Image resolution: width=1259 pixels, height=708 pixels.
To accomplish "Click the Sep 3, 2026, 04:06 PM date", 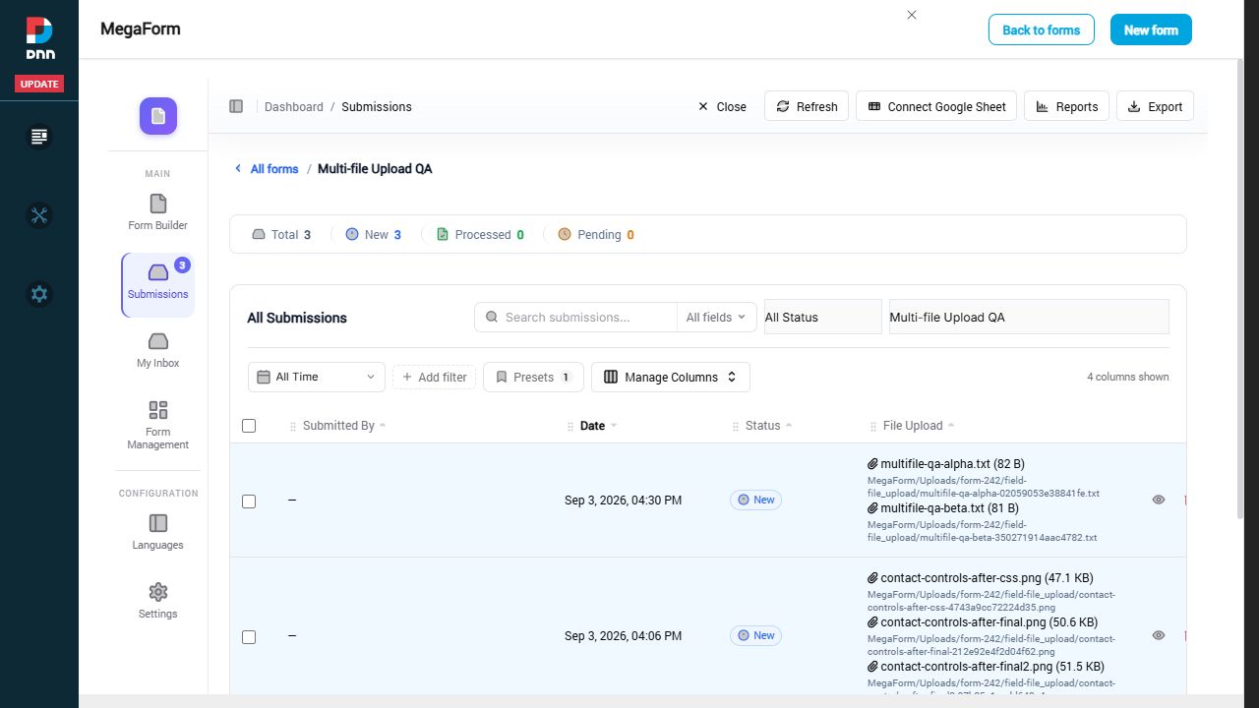I will click(x=623, y=636).
